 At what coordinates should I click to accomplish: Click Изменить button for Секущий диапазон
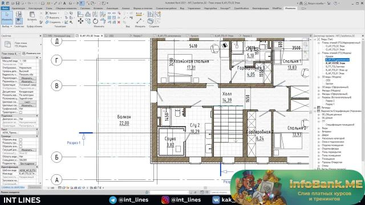point(27,150)
